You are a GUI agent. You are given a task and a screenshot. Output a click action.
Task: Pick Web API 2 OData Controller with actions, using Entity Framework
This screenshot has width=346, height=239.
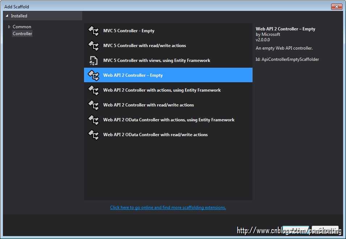coord(168,119)
